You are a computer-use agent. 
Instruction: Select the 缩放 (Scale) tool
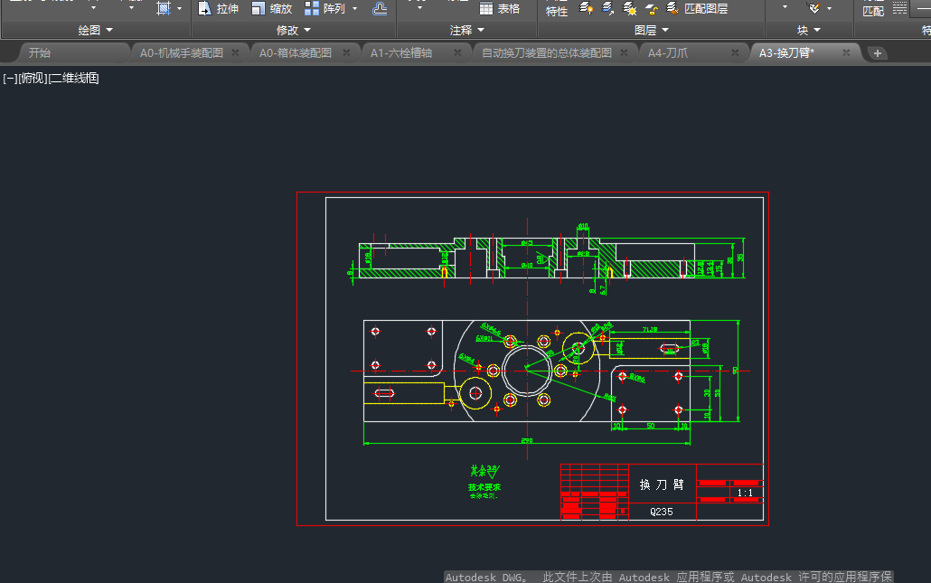pos(271,9)
